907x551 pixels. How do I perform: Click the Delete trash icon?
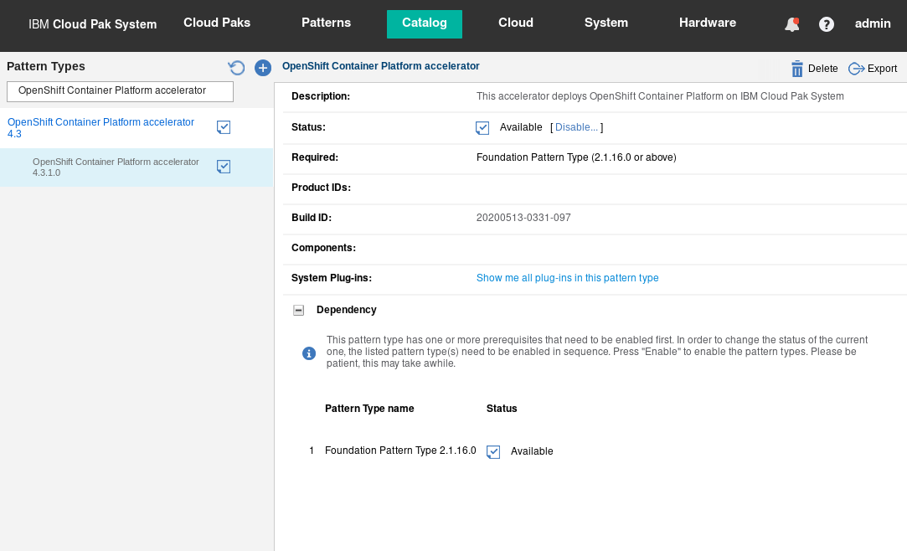tap(797, 69)
